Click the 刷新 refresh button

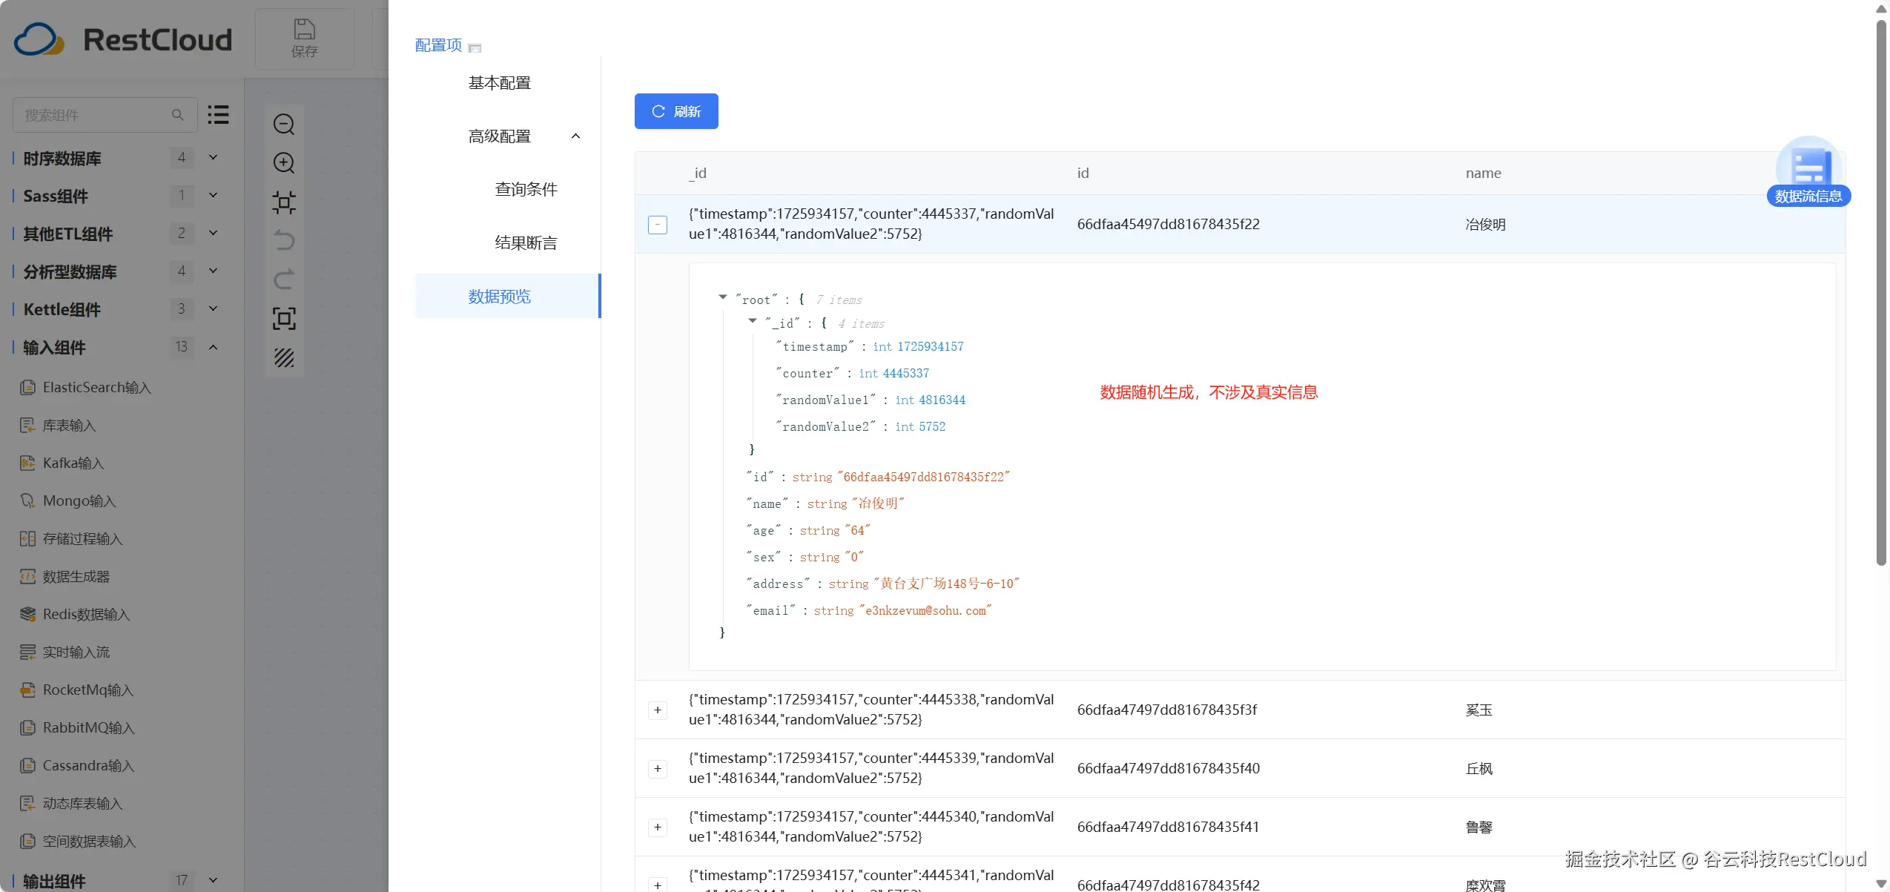point(676,111)
